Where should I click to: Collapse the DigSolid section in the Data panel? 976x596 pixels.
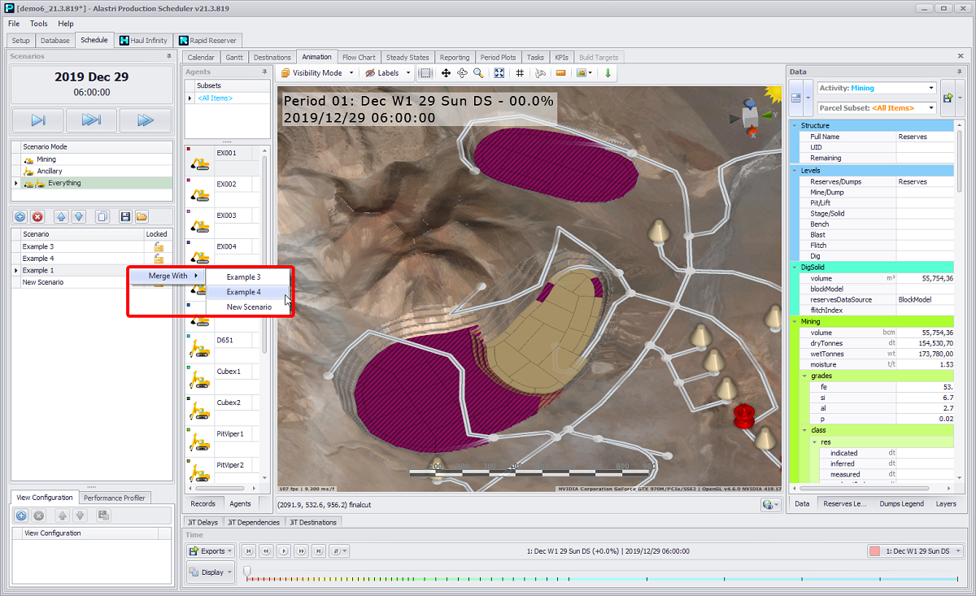coord(795,267)
